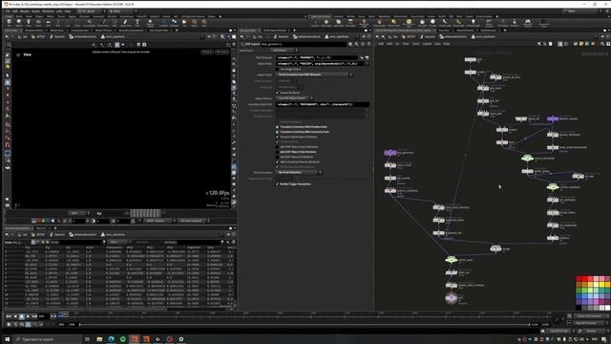Select the Sphere shelf tool

click(x=18, y=23)
